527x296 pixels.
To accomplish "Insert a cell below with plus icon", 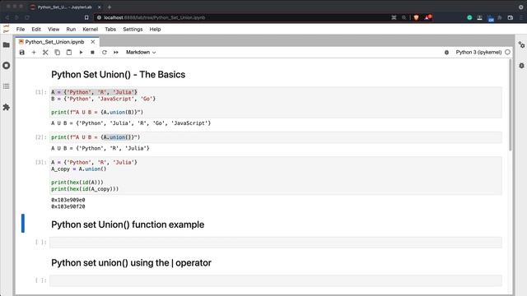I will 34,53.
